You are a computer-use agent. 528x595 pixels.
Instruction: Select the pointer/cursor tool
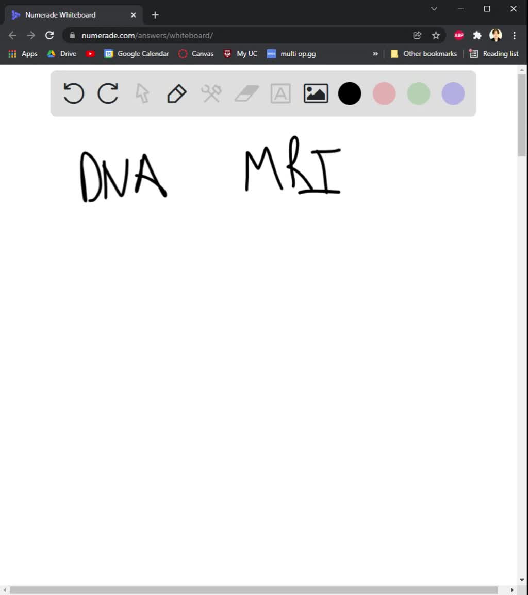[142, 93]
